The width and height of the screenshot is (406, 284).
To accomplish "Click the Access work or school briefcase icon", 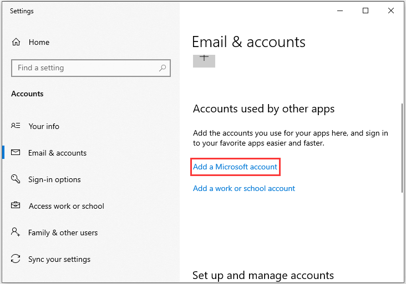I will point(16,205).
